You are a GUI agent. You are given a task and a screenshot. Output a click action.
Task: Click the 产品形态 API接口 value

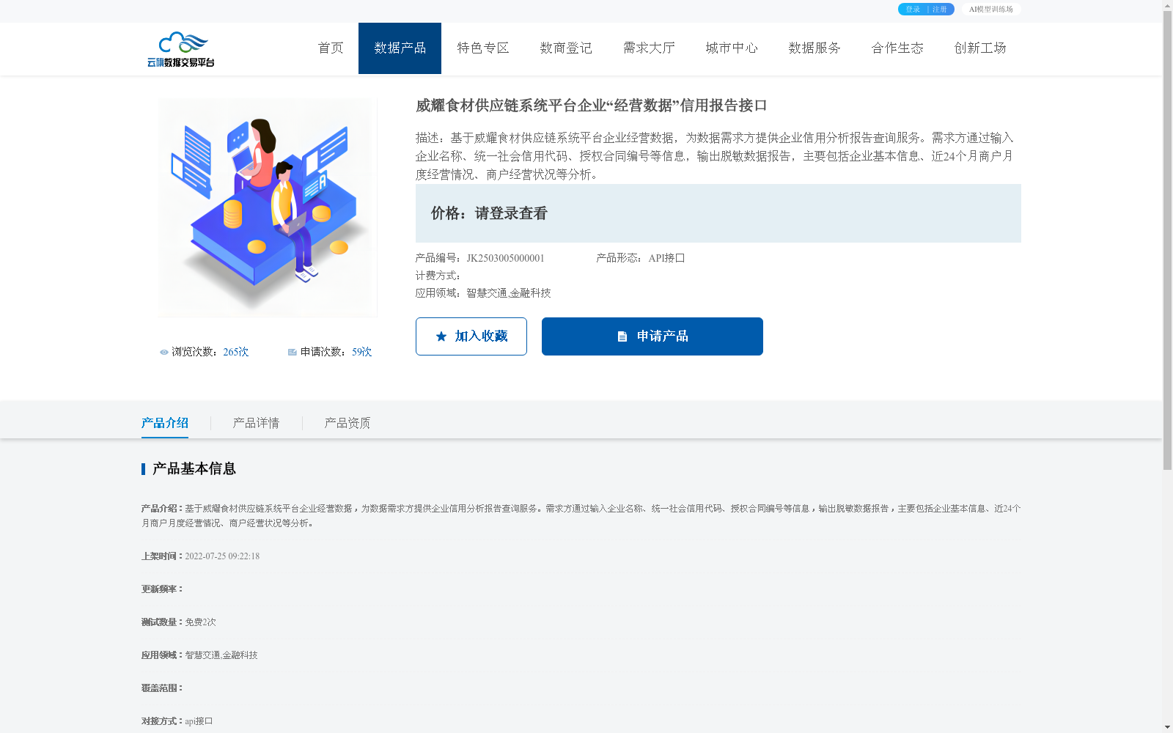[666, 258]
